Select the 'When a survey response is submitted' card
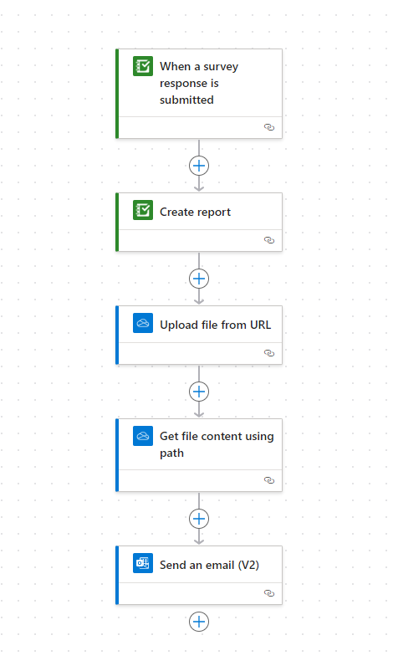 [199, 94]
